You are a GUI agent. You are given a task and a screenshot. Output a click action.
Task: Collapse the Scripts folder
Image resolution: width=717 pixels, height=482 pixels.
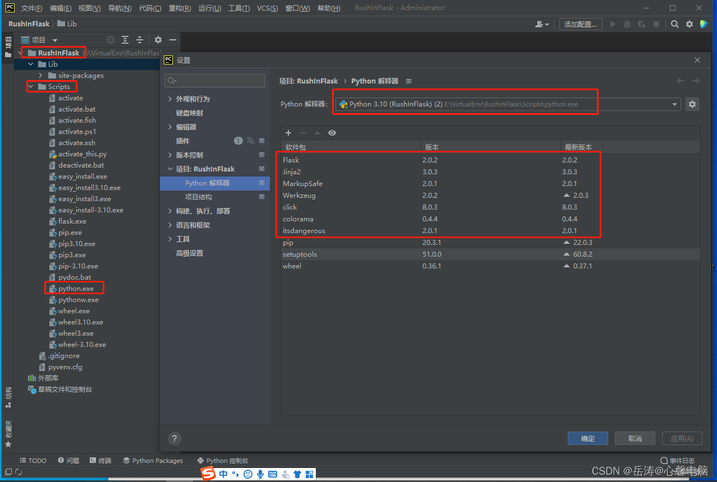click(x=31, y=86)
